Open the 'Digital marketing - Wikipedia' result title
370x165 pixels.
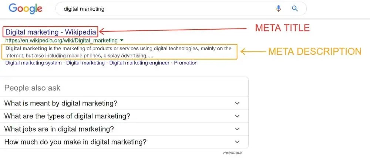(x=51, y=32)
